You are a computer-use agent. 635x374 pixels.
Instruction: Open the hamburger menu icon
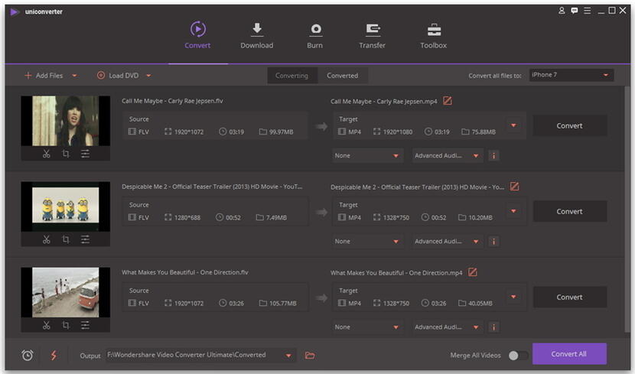click(588, 11)
